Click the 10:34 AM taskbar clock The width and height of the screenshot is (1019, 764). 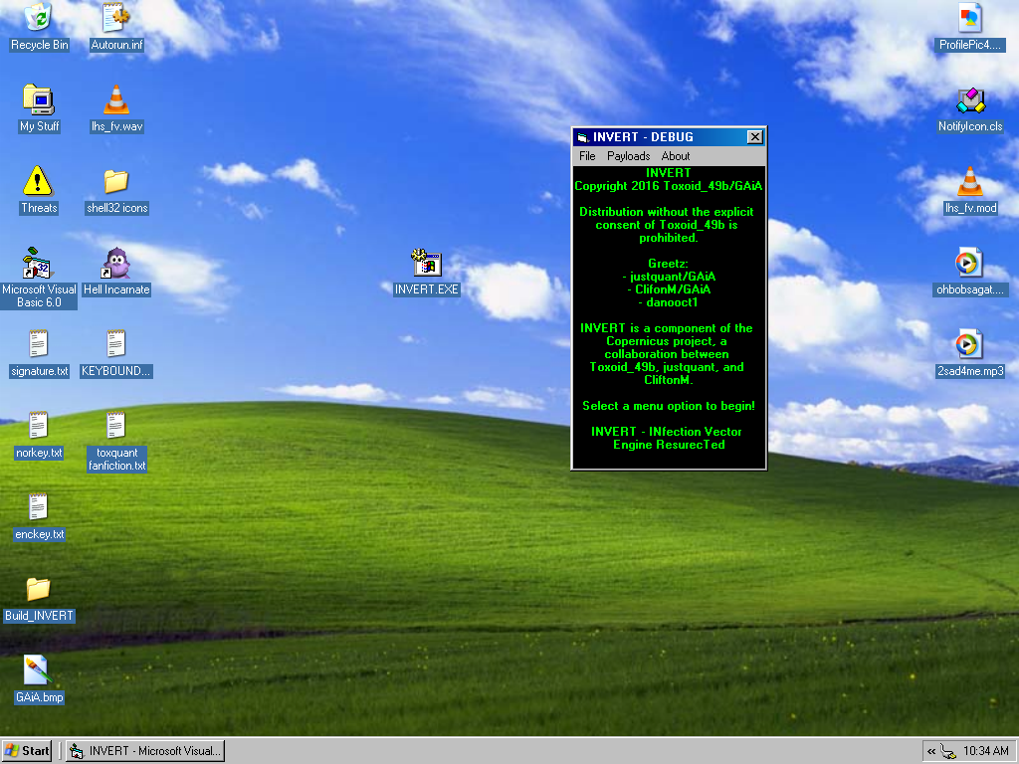[986, 751]
